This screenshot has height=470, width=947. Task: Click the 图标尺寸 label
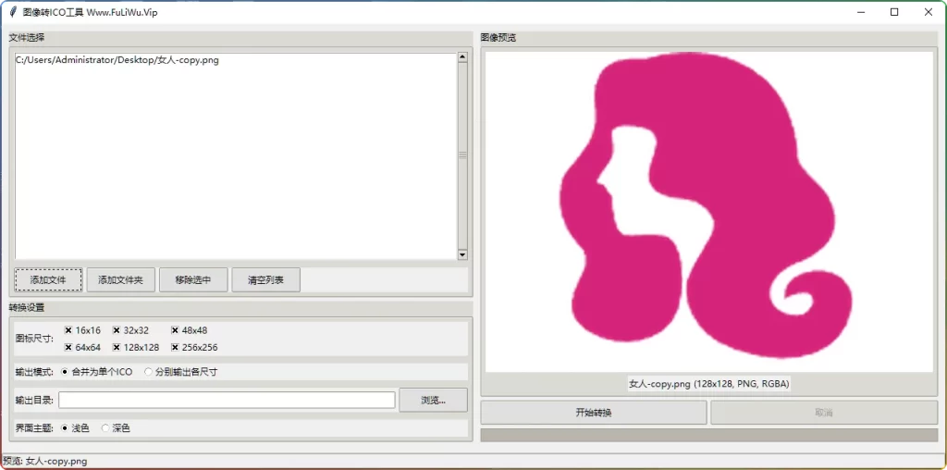click(x=34, y=339)
